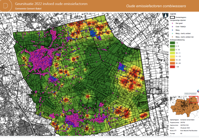The width and height of the screenshot is (199, 138).
Task: Click the regional overview inset map
Action: click(x=185, y=106)
